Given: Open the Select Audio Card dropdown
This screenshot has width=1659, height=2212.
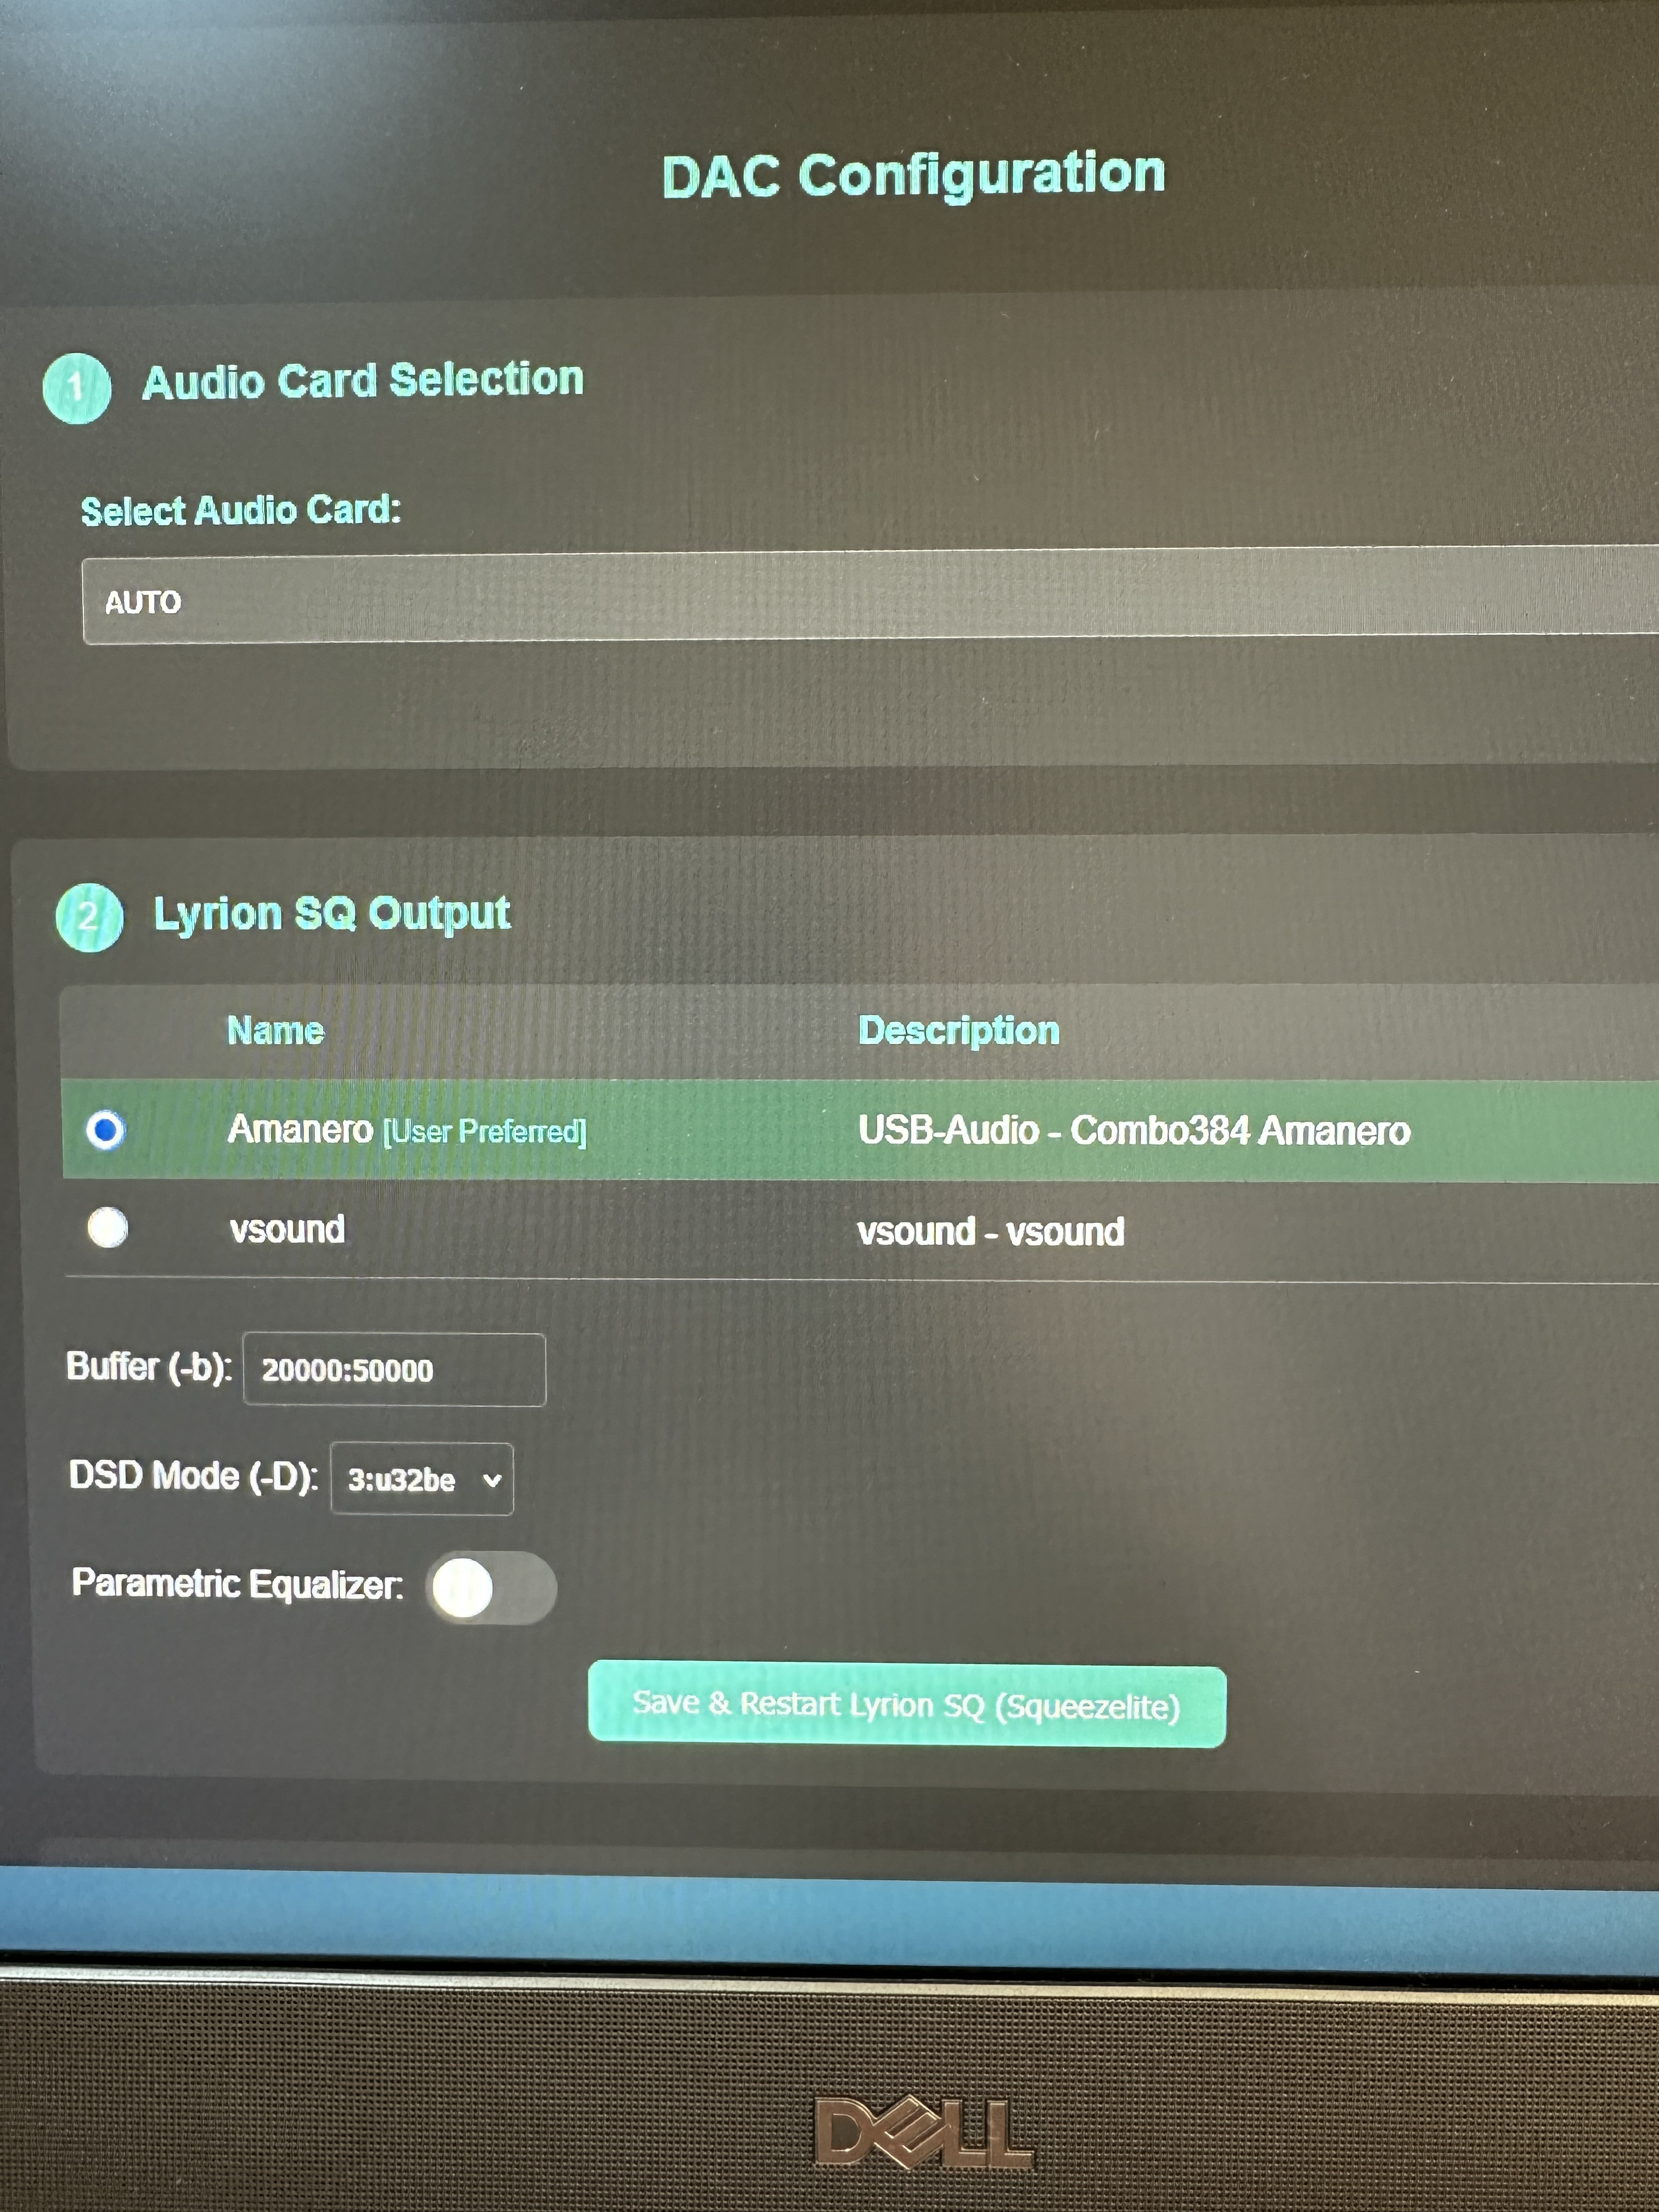Looking at the screenshot, I should pos(870,596).
